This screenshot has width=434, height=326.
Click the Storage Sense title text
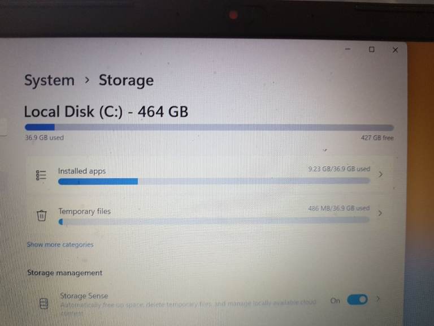84,296
